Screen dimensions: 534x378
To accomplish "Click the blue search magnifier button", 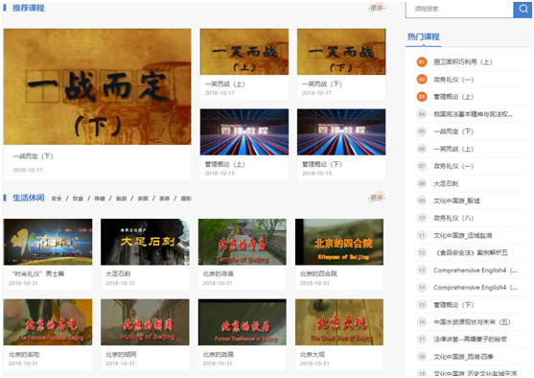I will [522, 10].
